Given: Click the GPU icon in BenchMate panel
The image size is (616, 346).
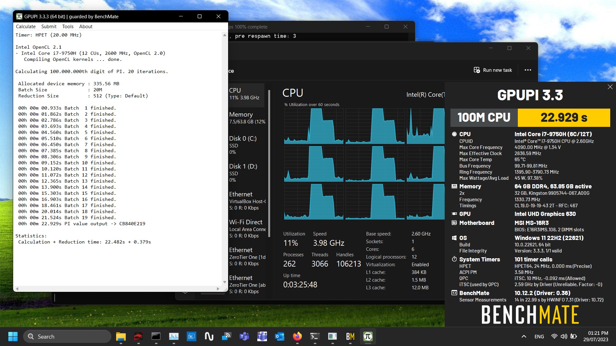Looking at the screenshot, I should [454, 214].
